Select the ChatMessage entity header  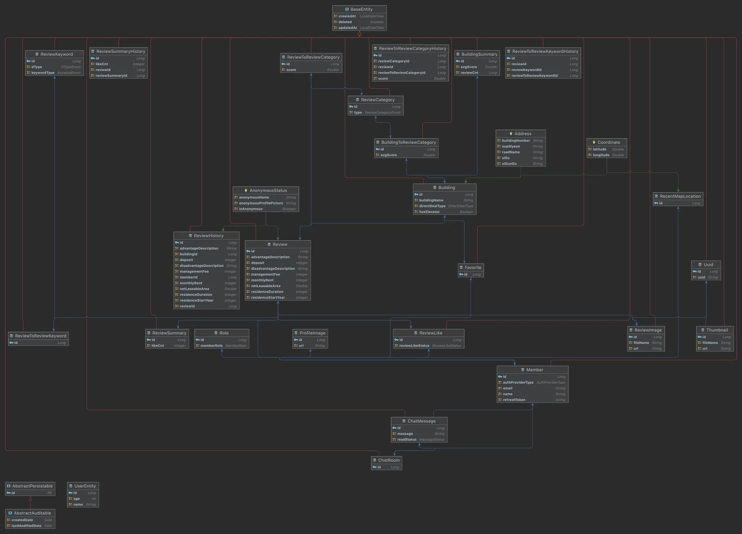[x=421, y=421]
